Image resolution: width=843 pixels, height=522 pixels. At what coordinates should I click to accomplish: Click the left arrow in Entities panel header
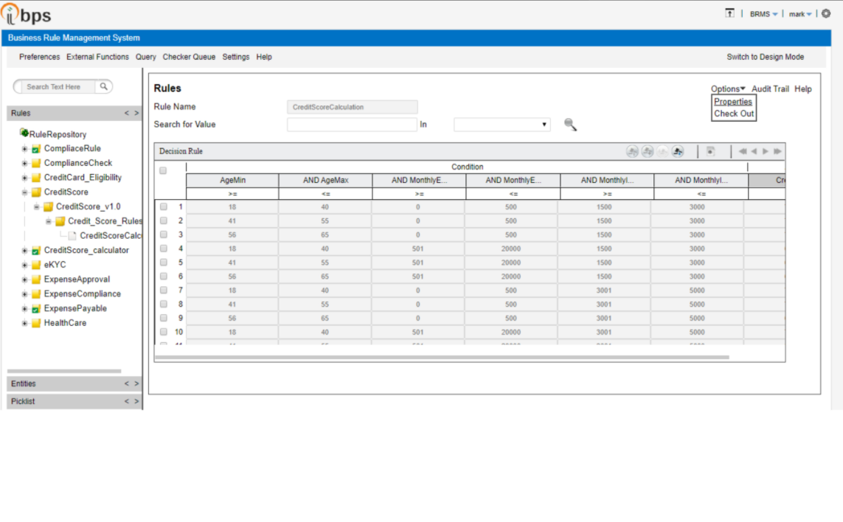coord(127,383)
